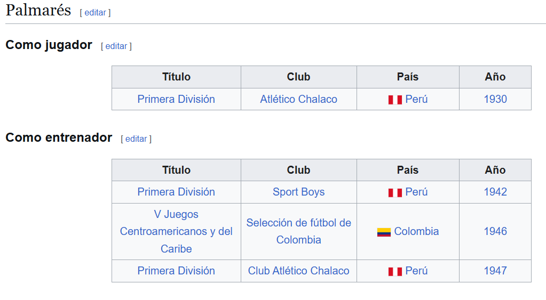
Task: Edit the Palmarés section
Action: click(95, 12)
